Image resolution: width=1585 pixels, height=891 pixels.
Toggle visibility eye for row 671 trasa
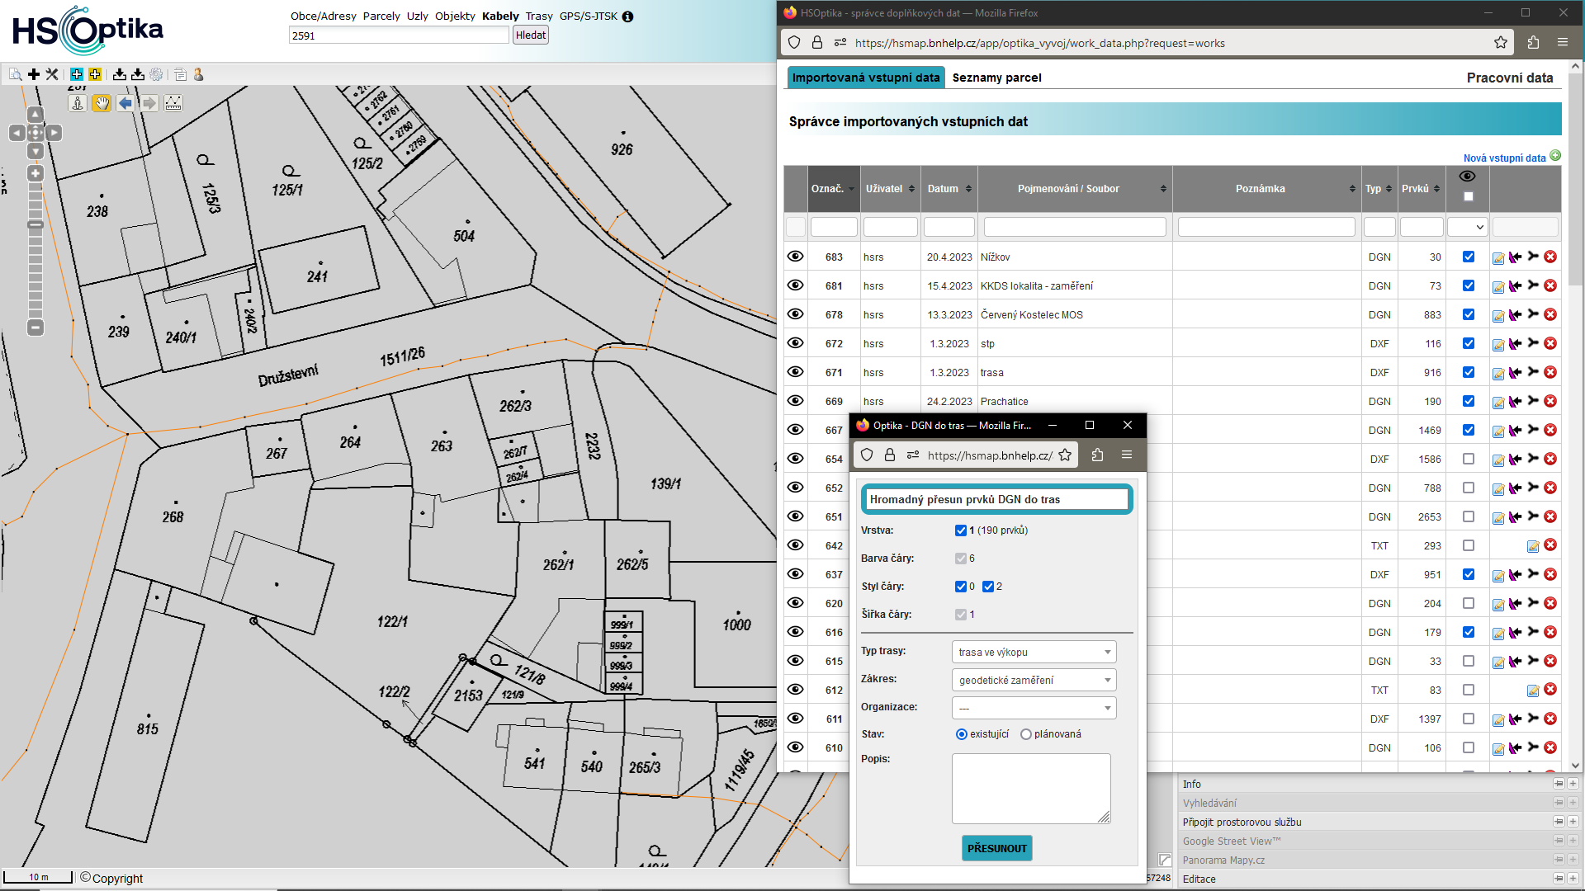point(795,372)
